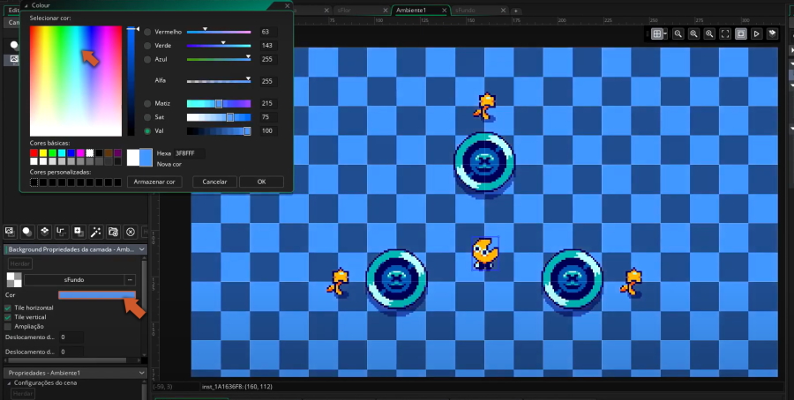This screenshot has width=794, height=400.
Task: Select the Sat radio button
Action: click(x=147, y=117)
